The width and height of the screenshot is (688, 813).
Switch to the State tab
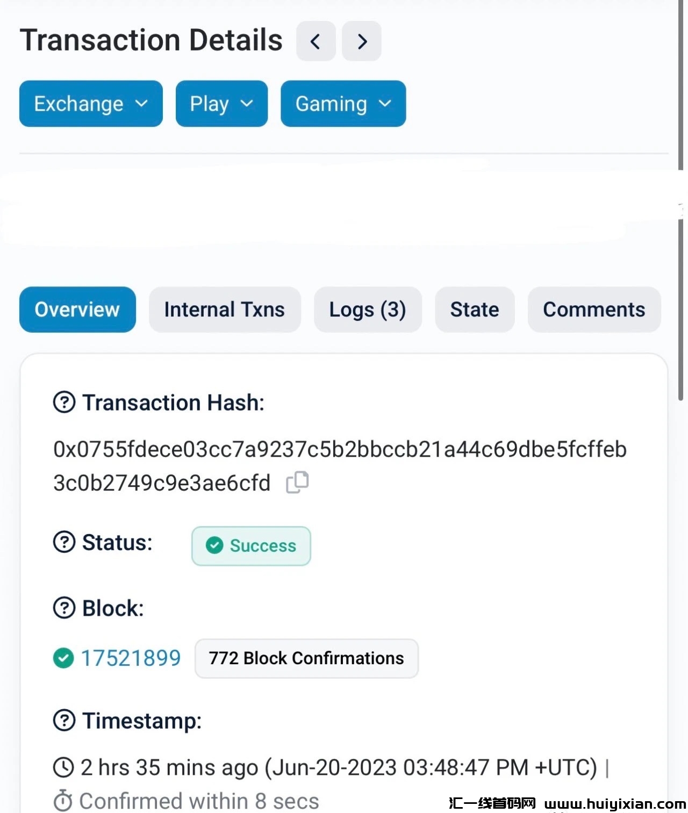tap(475, 310)
